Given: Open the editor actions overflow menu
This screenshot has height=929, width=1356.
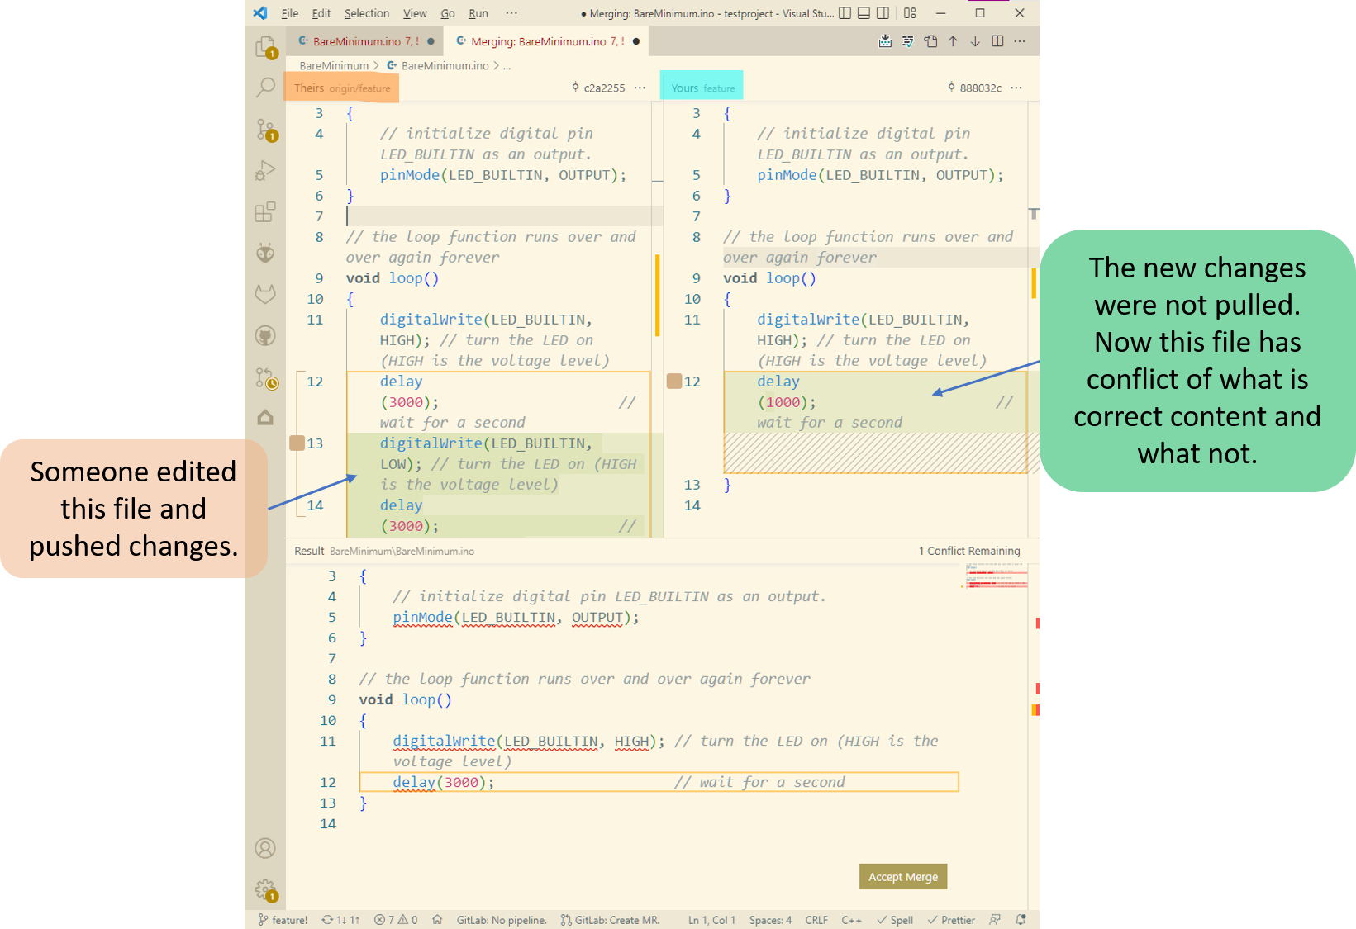Looking at the screenshot, I should (x=1019, y=40).
